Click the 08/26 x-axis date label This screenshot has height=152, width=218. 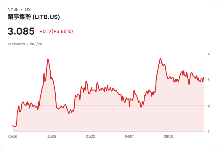(x=13, y=136)
